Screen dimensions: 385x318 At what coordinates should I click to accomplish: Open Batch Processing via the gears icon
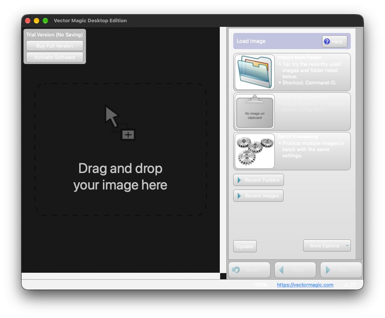255,151
